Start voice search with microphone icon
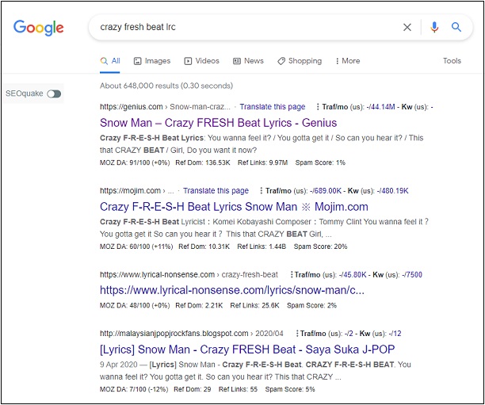 [434, 27]
